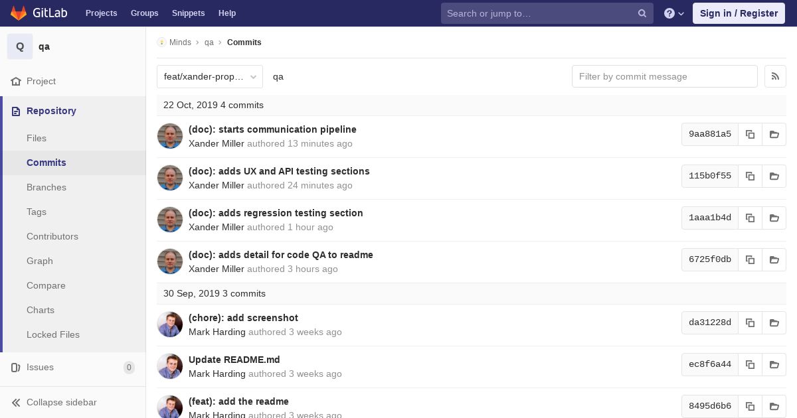Image resolution: width=797 pixels, height=418 pixels.
Task: Browse files at commit 6725f0db
Action: pos(774,259)
